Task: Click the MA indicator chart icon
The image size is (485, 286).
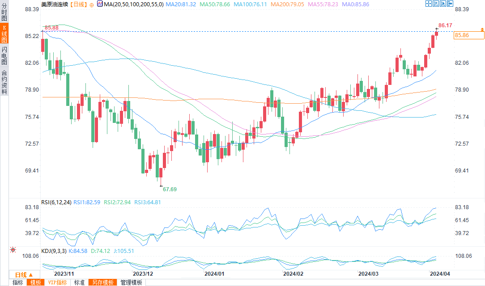Action: pyautogui.click(x=100, y=4)
